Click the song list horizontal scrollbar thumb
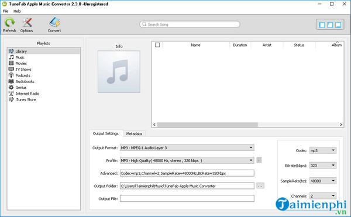Image resolution: width=351 pixels, height=217 pixels. point(208,125)
